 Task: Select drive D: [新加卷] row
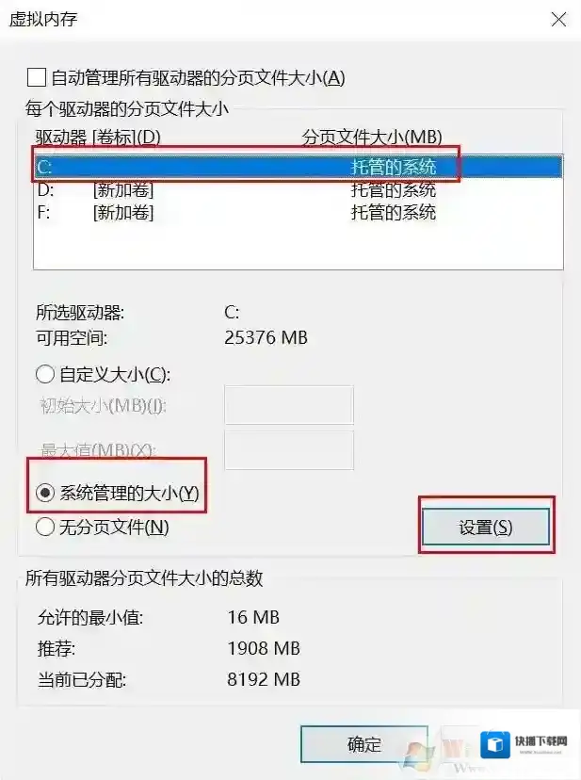point(299,189)
